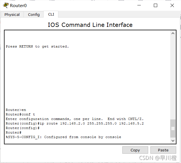This screenshot has width=181, height=163.
Task: Click the Copy button
Action: [x=135, y=150]
